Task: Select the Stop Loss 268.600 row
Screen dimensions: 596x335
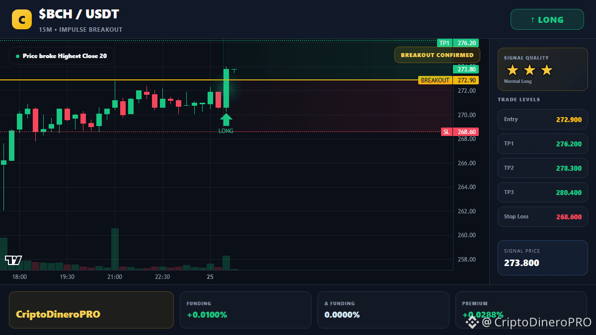Action: 543,217
